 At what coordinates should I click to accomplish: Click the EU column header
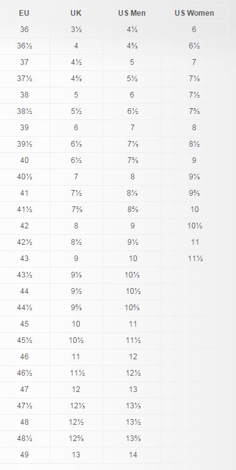click(24, 13)
